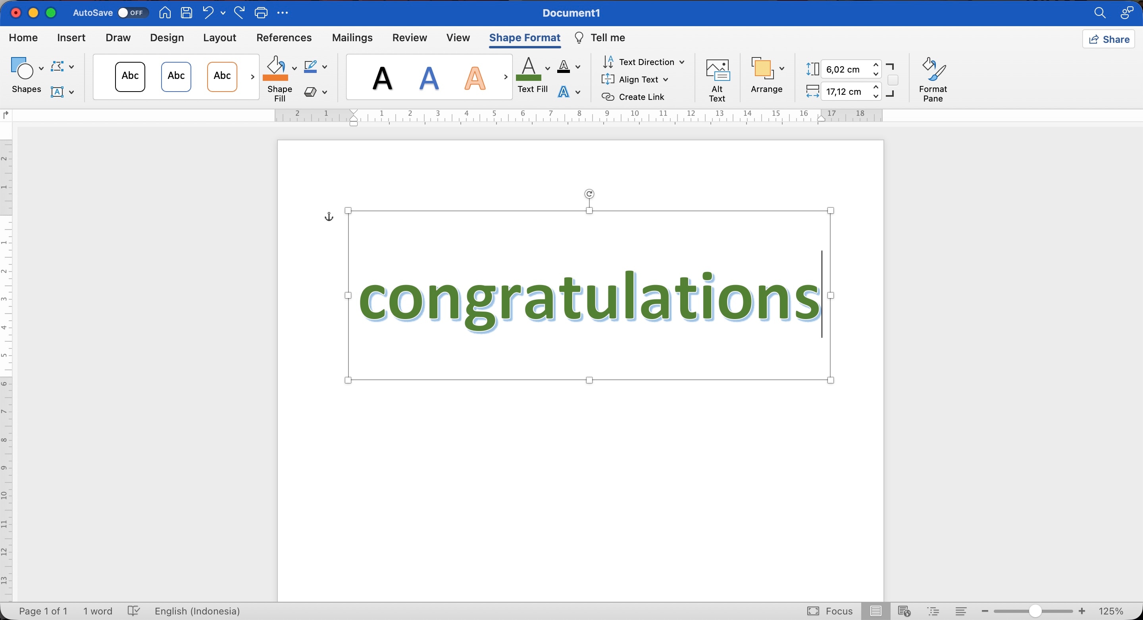This screenshot has width=1143, height=620.
Task: Apply the black outline Abc shape style
Action: click(x=130, y=77)
